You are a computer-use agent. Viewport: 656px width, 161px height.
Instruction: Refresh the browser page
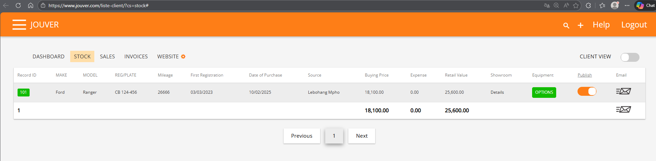tap(18, 5)
